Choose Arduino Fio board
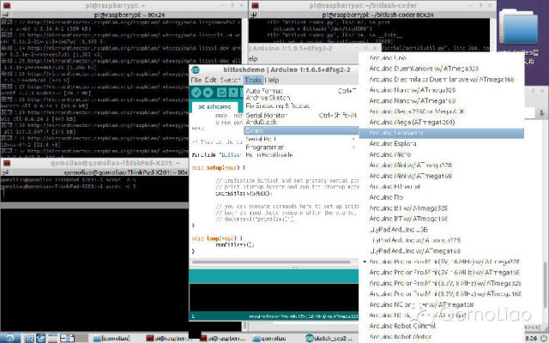This screenshot has height=343, width=549. tap(442, 197)
